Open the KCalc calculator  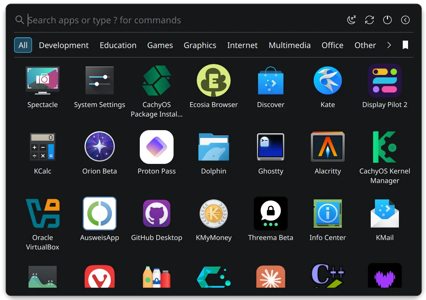(43, 147)
